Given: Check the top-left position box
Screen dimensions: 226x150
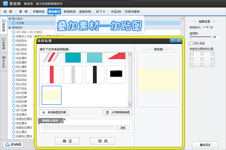Looking at the screenshot, I should point(192,54).
